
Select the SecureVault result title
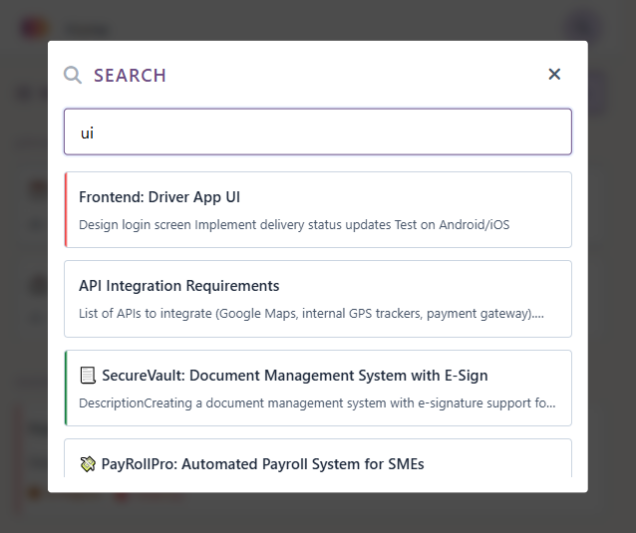click(294, 376)
